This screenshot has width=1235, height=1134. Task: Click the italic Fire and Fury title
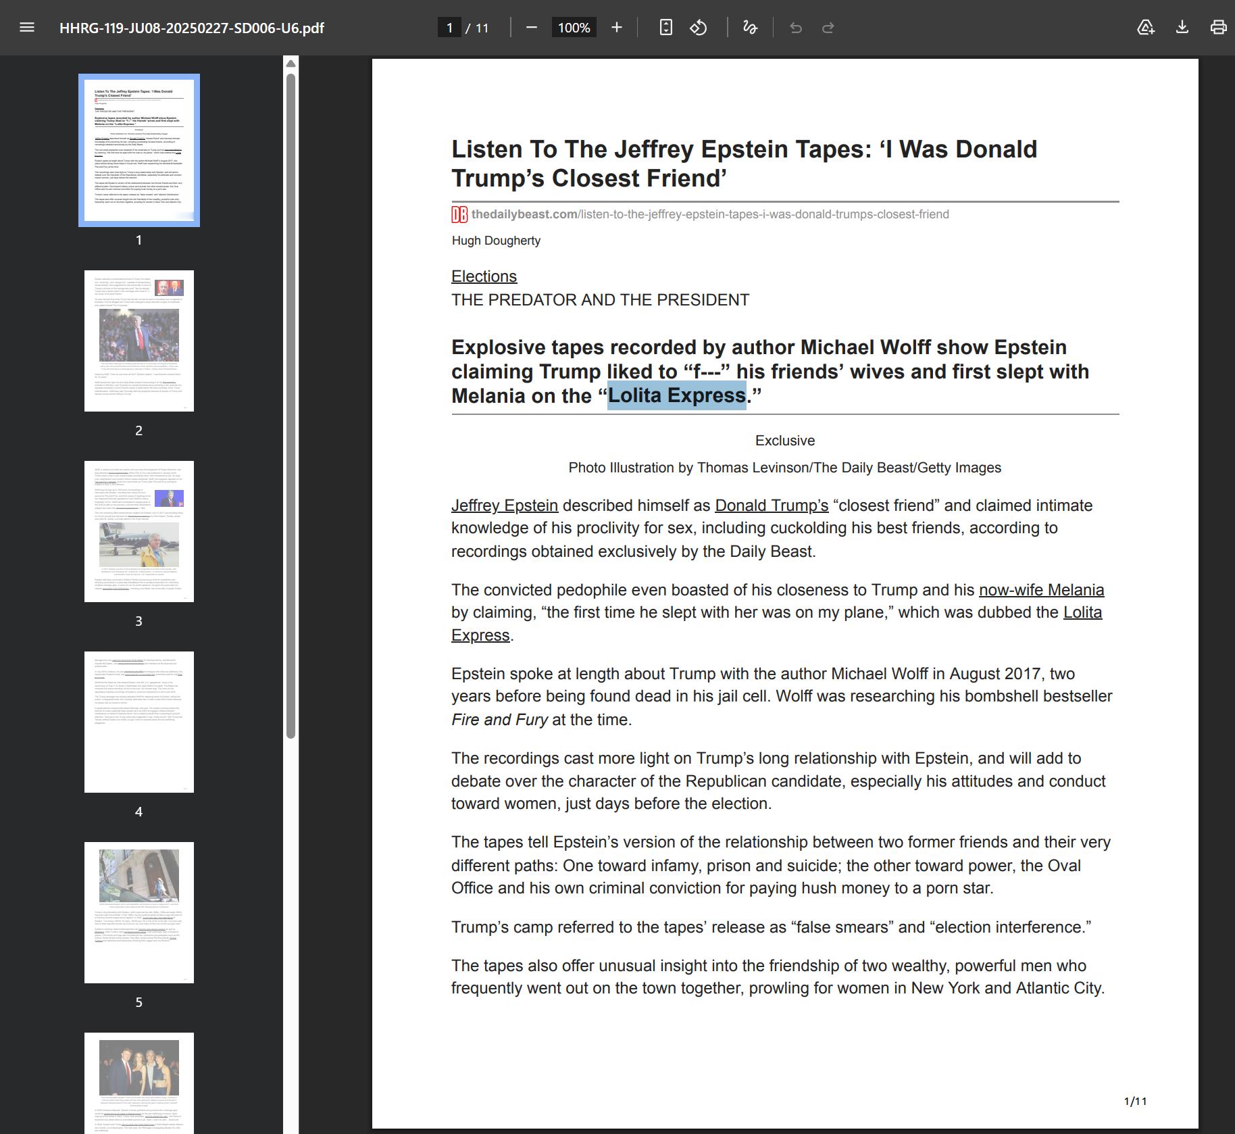tap(500, 720)
